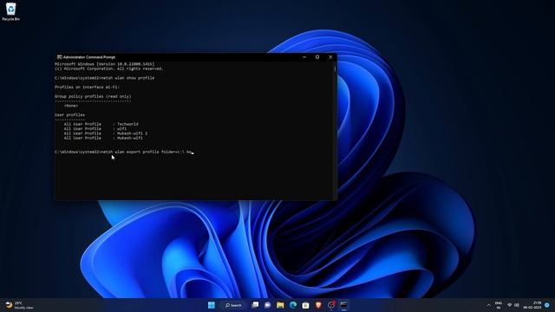Minimize the Administrator Command Prompt window
Viewport: 555px width, 312px height.
click(x=304, y=57)
